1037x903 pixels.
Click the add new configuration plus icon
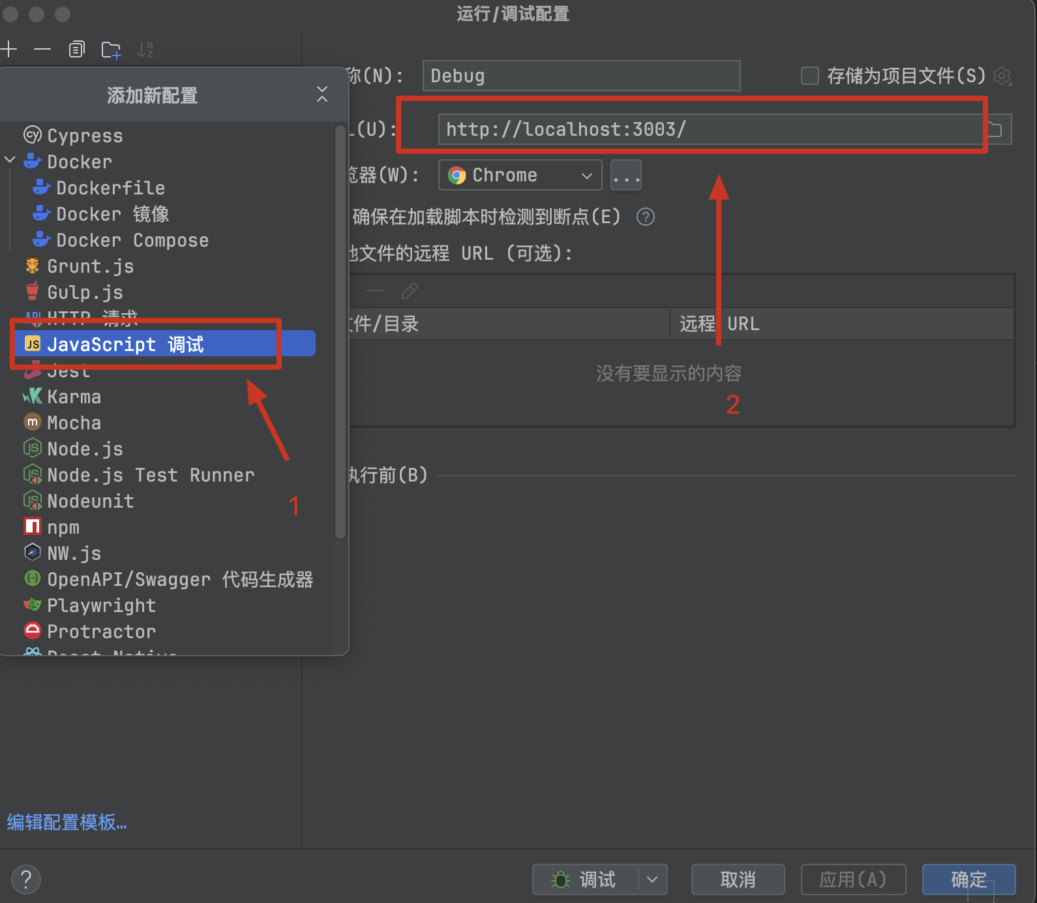click(8, 50)
